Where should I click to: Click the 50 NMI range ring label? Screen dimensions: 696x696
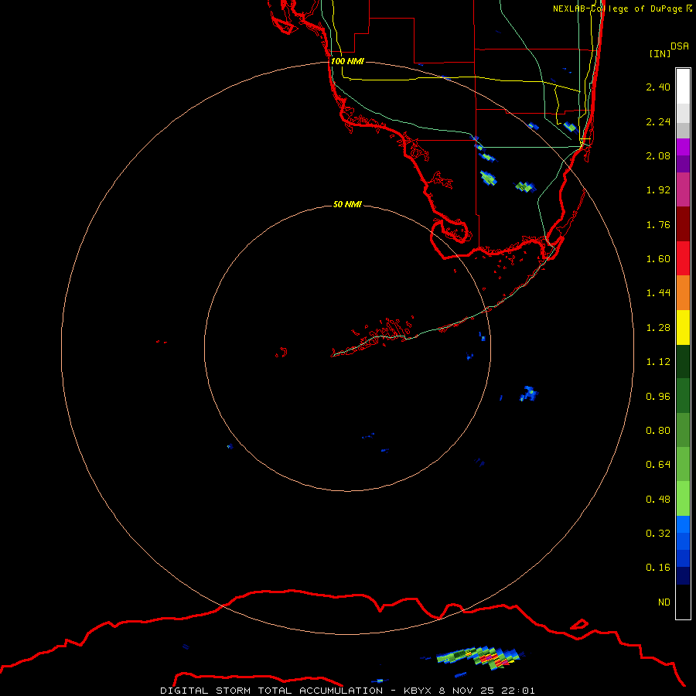pyautogui.click(x=347, y=204)
